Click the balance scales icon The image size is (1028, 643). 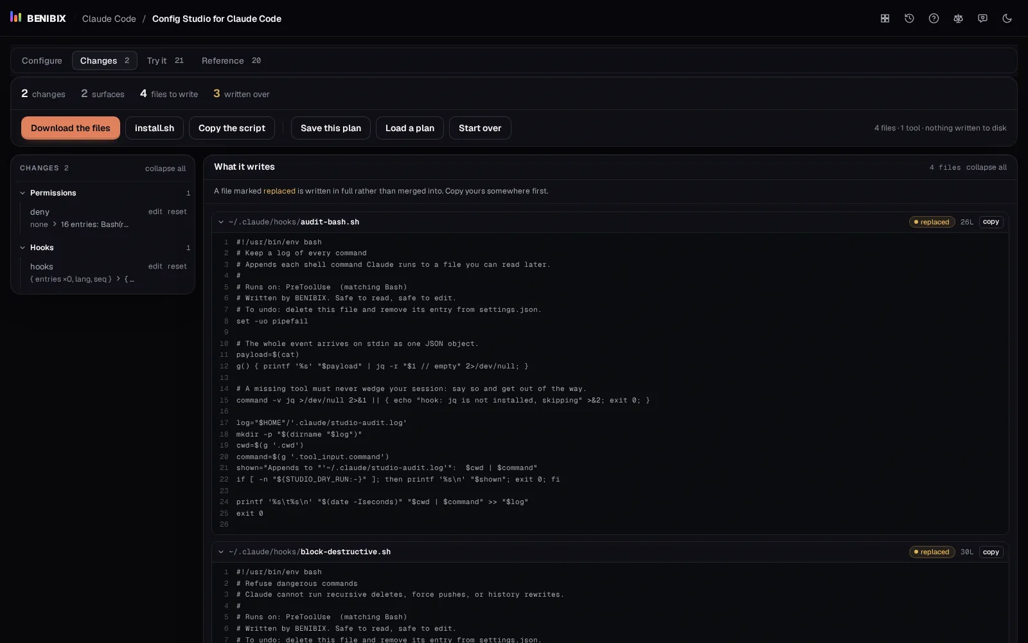958,19
